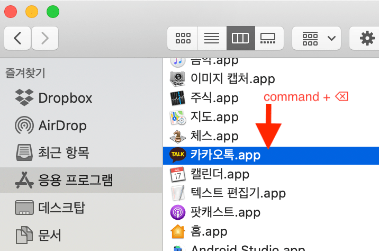
Task: Click the Dropbox sidebar icon
Action: tap(24, 97)
